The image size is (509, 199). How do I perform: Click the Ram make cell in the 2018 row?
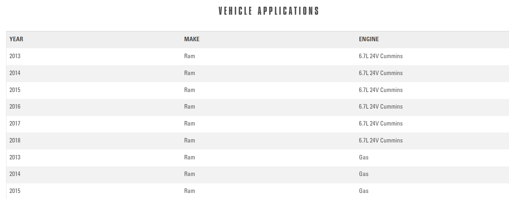(189, 141)
